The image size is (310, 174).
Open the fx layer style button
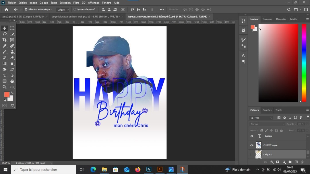[x=272, y=162]
